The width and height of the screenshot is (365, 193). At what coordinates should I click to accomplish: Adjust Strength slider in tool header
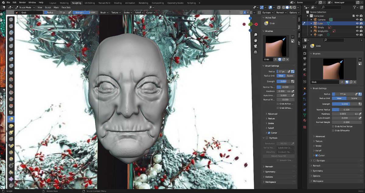(85, 12)
